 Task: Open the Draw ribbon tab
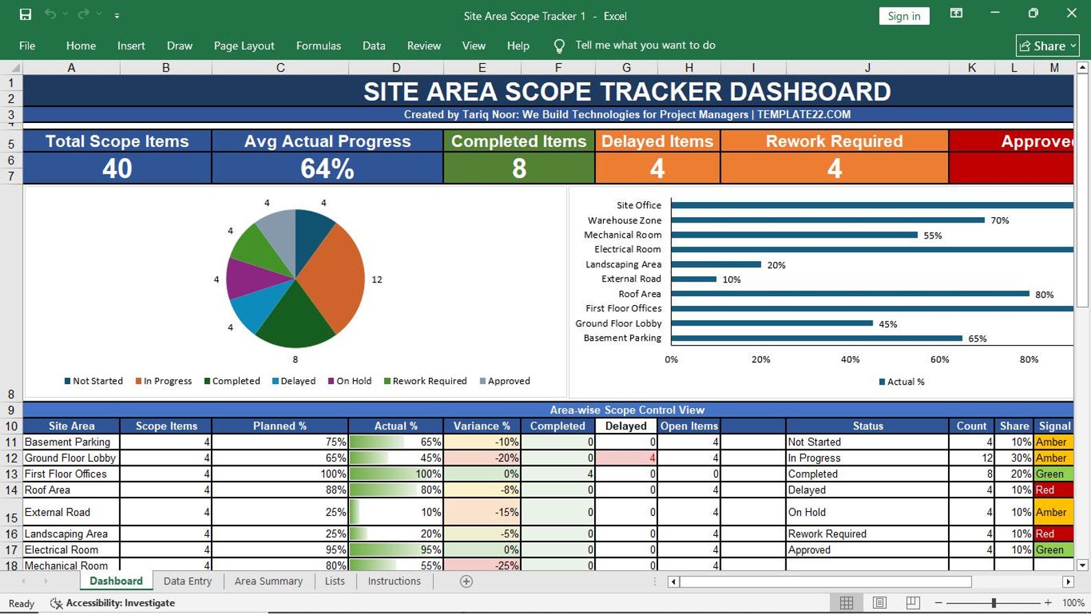(x=179, y=45)
